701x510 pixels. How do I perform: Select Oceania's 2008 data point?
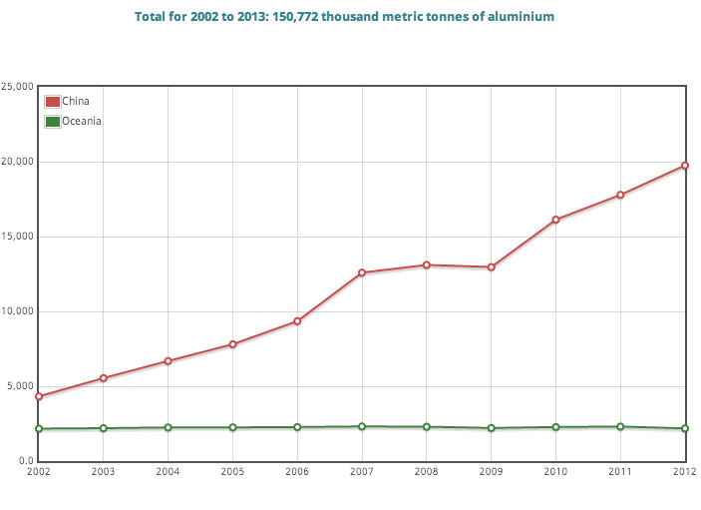427,427
